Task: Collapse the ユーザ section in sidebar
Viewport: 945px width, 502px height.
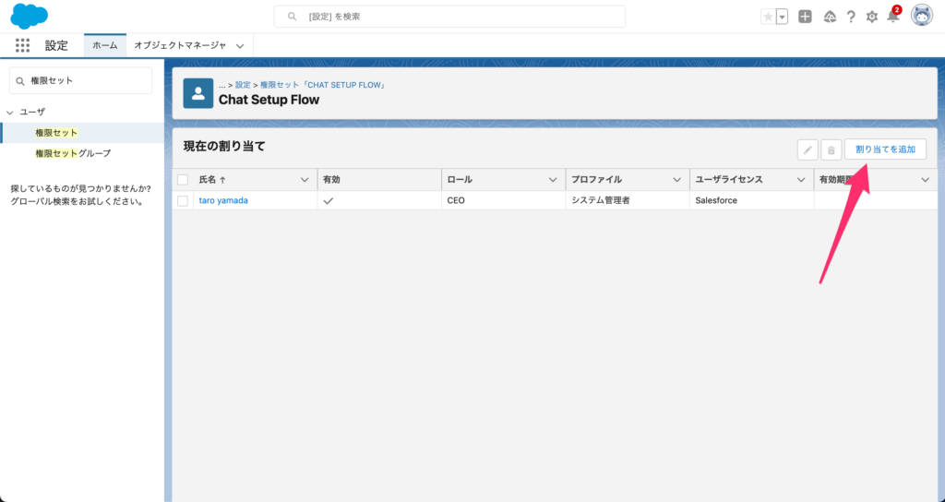Action: (10, 112)
